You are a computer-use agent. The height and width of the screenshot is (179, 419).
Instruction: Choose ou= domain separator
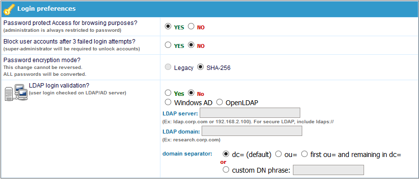tap(278, 154)
